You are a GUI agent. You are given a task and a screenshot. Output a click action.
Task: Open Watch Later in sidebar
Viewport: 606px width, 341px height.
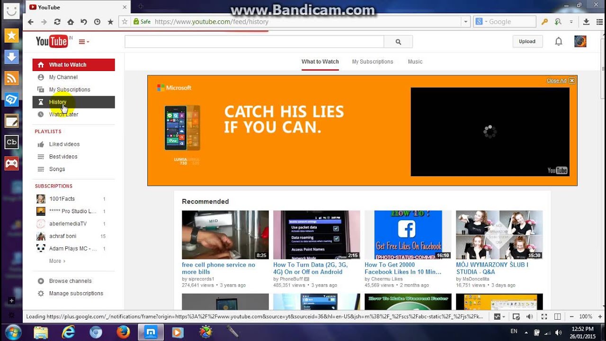73,114
